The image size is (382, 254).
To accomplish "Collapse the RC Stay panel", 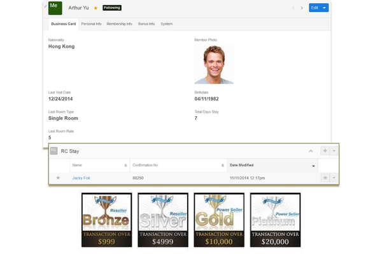I will tap(311, 151).
